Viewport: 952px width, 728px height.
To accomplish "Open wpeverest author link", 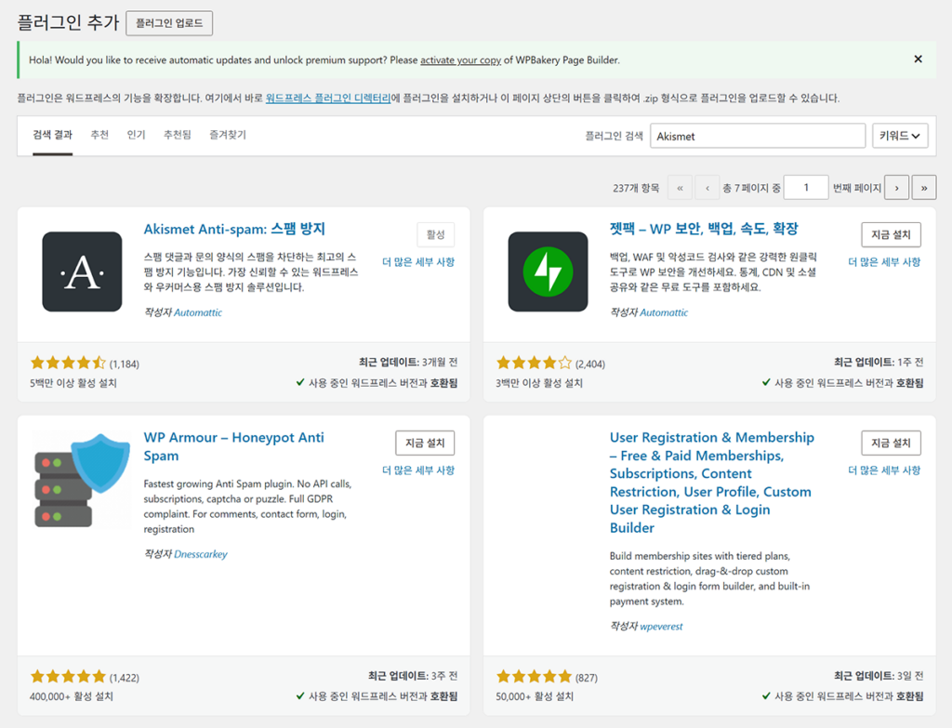I will (x=661, y=626).
